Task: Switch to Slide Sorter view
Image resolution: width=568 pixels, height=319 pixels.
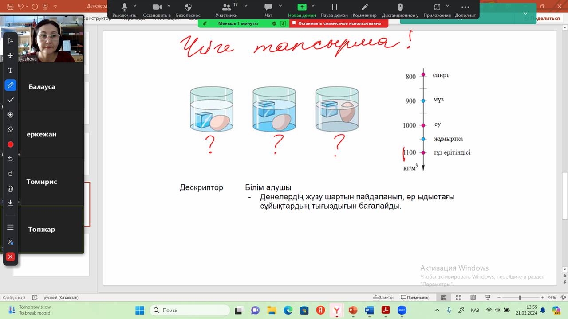Action: (x=458, y=297)
